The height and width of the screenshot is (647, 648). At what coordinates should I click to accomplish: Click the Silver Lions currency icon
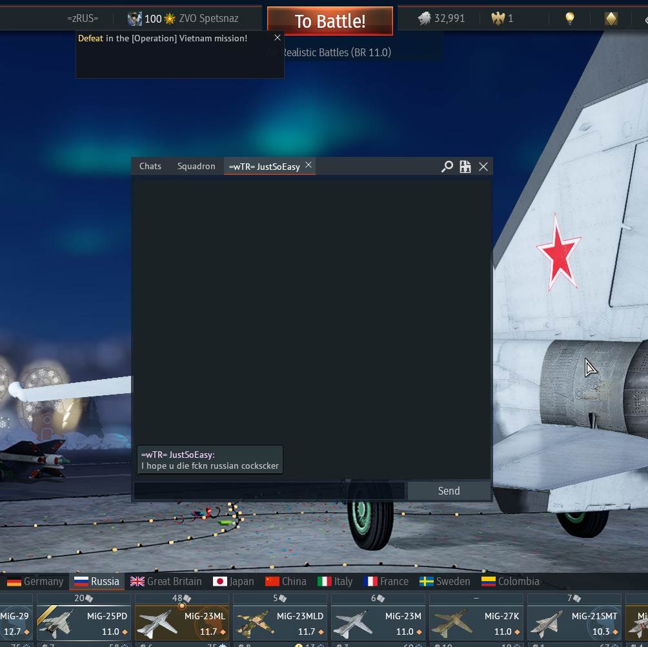[424, 18]
